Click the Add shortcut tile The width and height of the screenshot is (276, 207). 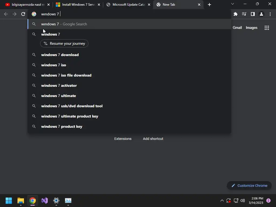tap(153, 139)
